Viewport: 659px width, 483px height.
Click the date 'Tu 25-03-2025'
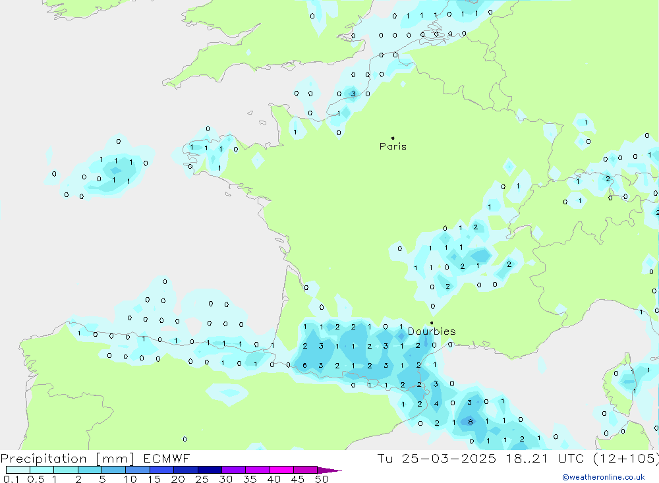point(436,458)
